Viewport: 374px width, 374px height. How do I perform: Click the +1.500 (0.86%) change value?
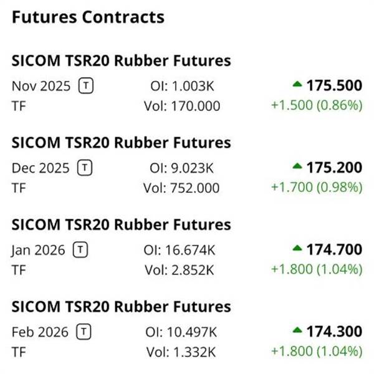coord(316,105)
